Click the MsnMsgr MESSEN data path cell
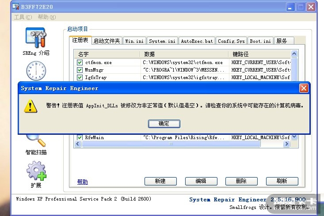The image size is (324, 216). (183, 70)
